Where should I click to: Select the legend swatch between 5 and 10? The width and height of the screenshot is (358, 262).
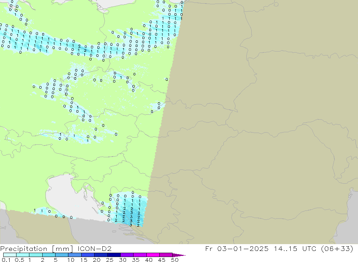(x=62, y=255)
